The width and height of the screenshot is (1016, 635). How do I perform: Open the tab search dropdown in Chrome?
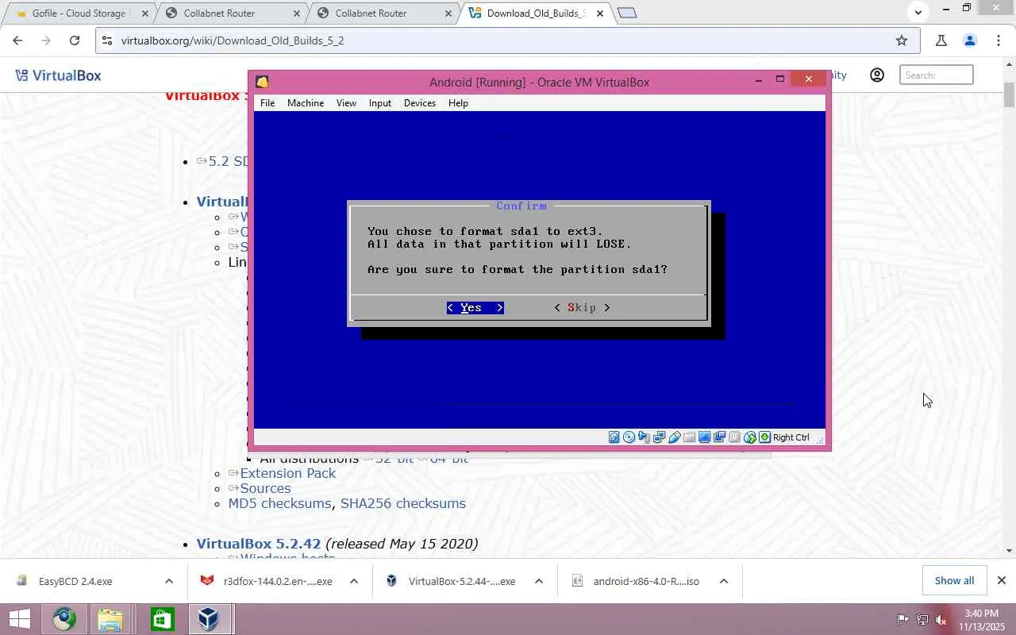(918, 12)
